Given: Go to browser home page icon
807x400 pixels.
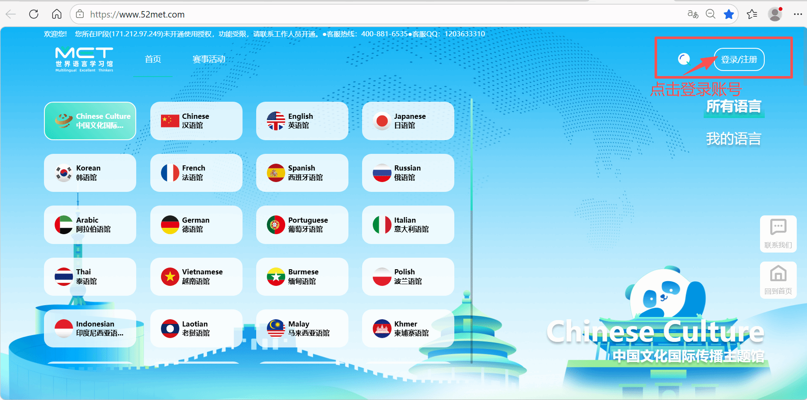Looking at the screenshot, I should 57,14.
